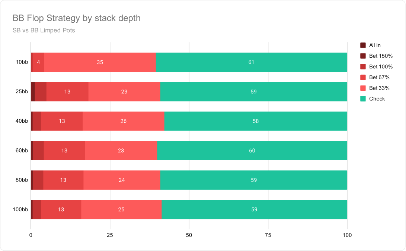Click the 40bb Bet 33% segment labeled 26
The height and width of the screenshot is (251, 406).
coord(124,121)
